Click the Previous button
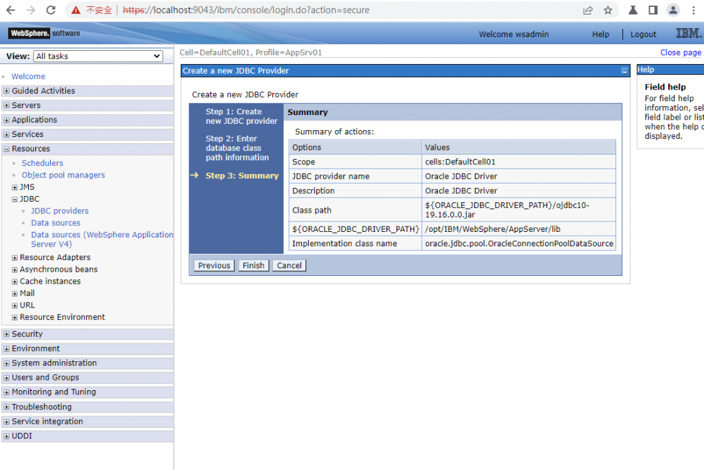The width and height of the screenshot is (704, 470). (x=214, y=266)
